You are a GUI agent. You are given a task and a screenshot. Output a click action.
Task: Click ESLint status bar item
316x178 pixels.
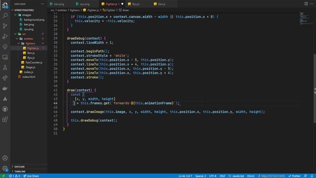click(x=251, y=176)
